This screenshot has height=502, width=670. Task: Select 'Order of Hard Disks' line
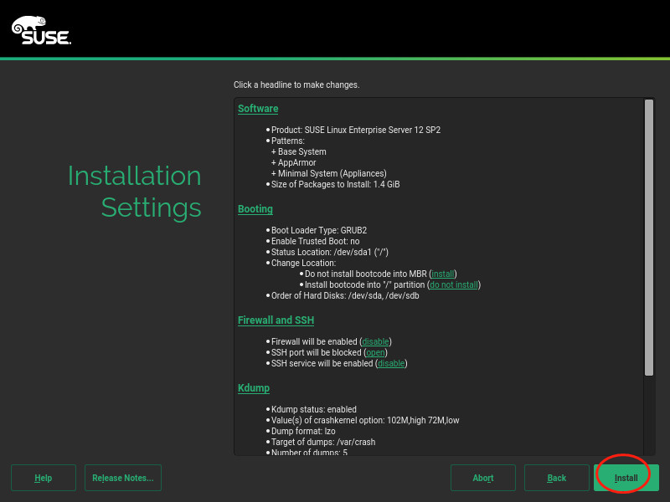coord(345,296)
